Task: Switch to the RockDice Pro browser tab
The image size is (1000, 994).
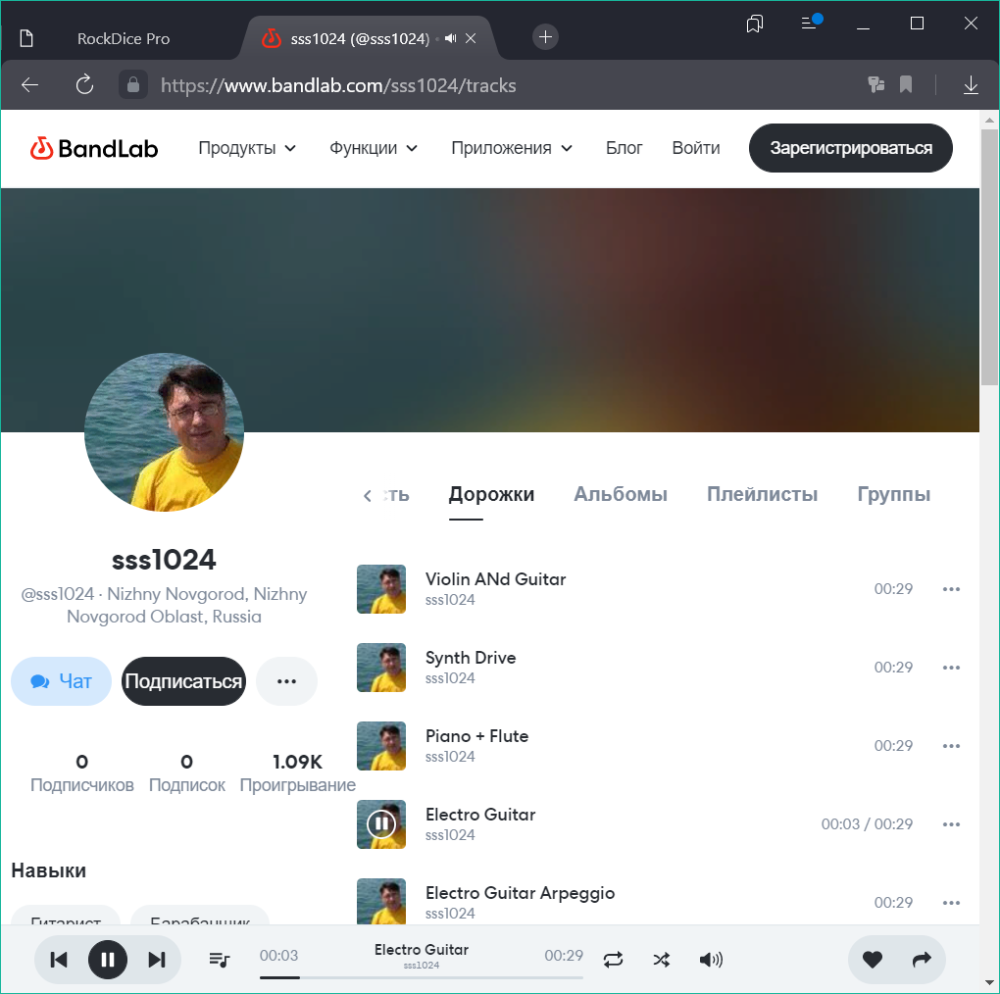Action: point(124,39)
